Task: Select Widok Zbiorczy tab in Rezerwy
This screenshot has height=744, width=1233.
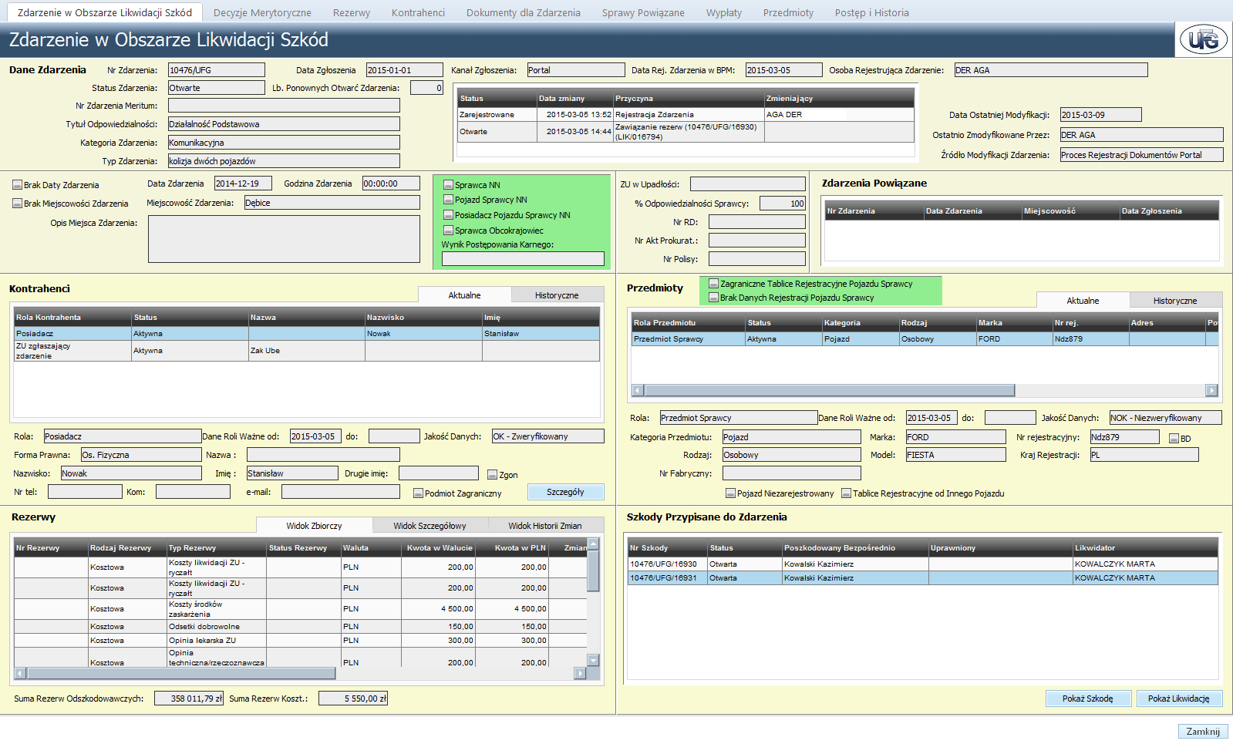Action: [315, 526]
